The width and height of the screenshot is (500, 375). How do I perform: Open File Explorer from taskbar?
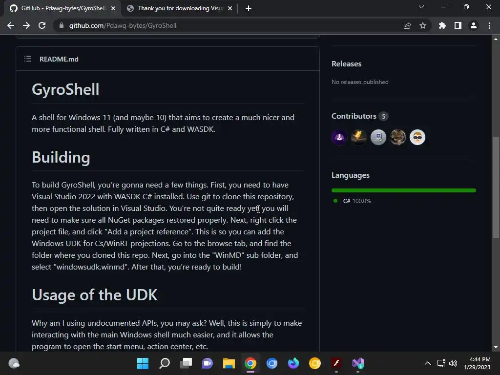[229, 363]
